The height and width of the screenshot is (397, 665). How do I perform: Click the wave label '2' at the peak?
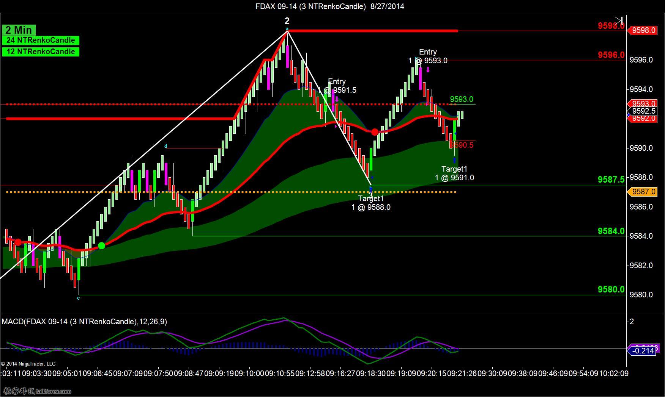pos(287,21)
